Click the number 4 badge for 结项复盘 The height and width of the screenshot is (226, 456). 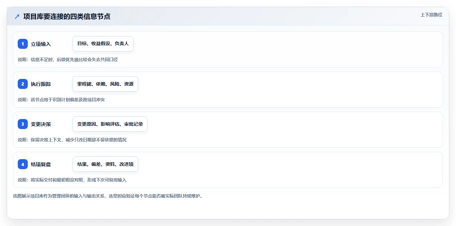pos(23,164)
